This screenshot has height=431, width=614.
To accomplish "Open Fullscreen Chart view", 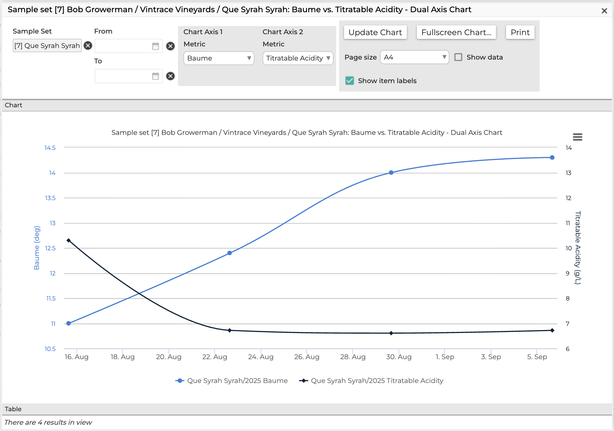I will (x=456, y=32).
